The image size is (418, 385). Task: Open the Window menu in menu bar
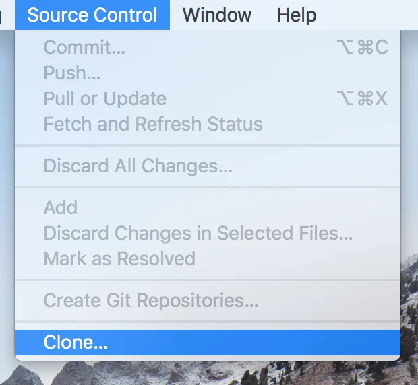(216, 15)
